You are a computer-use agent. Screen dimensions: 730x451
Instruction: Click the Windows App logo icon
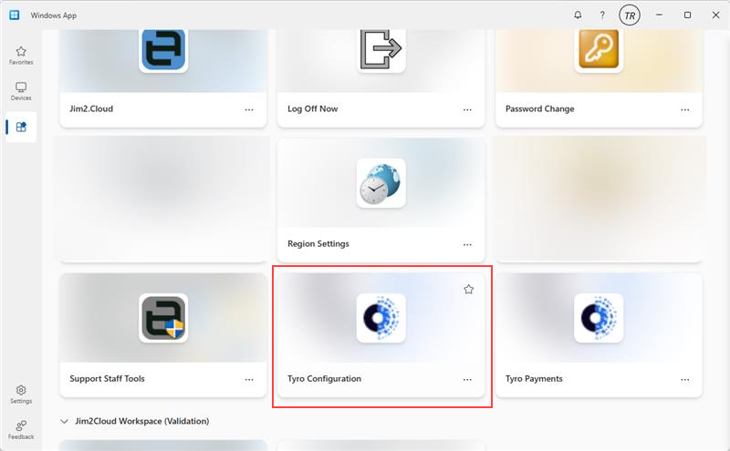15,15
